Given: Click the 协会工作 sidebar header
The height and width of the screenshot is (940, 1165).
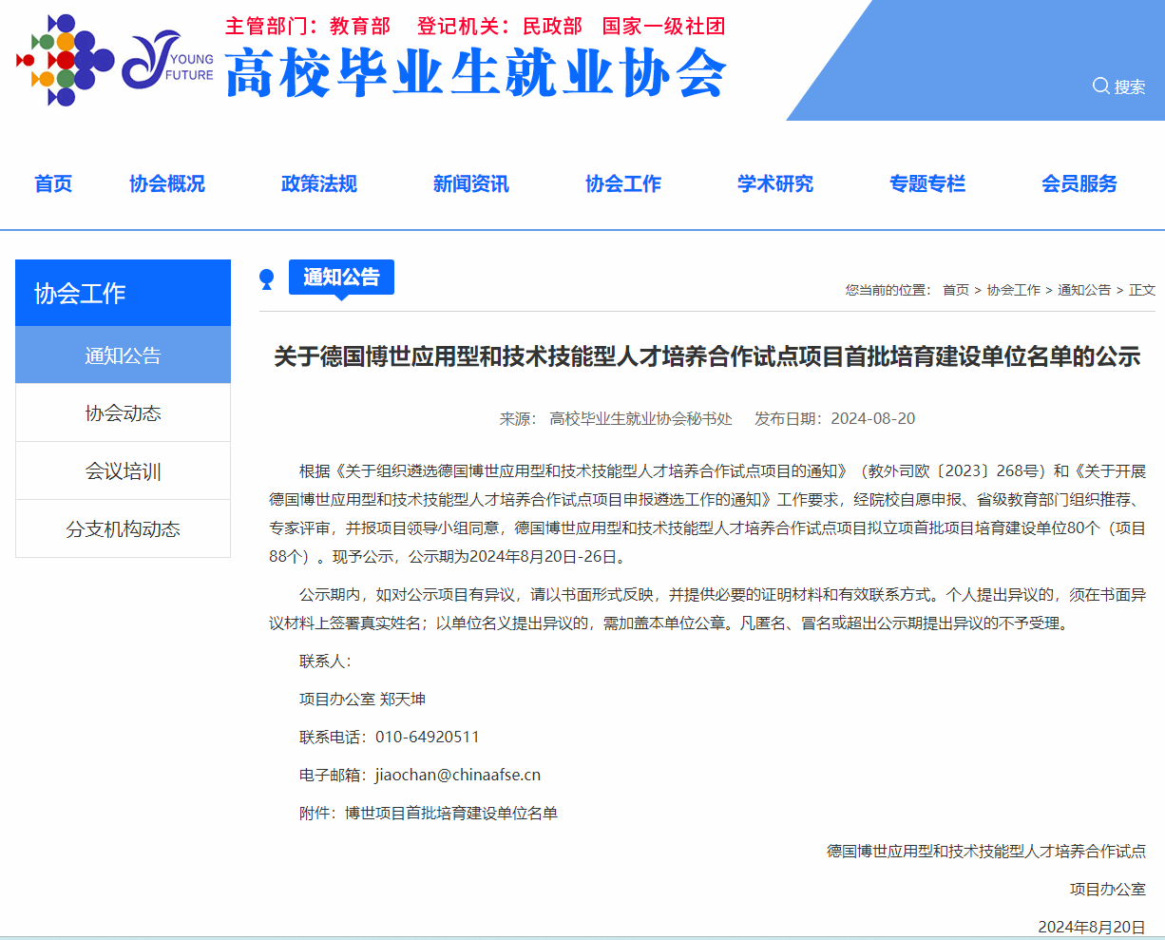Looking at the screenshot, I should [x=124, y=293].
